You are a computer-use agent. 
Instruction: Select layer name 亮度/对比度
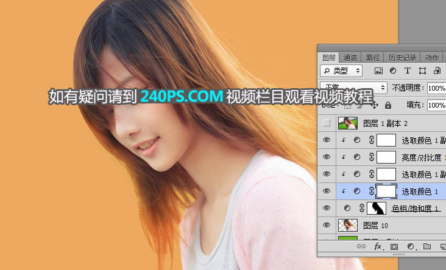(x=421, y=157)
